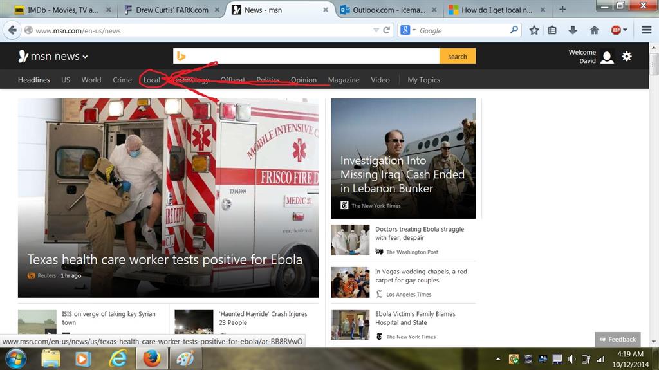Select the US news category
Screen dimensions: 659x370
click(66, 80)
